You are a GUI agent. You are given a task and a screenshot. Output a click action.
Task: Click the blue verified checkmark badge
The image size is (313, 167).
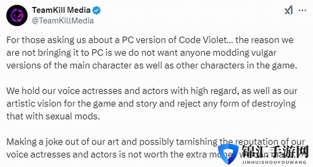[x=96, y=10]
